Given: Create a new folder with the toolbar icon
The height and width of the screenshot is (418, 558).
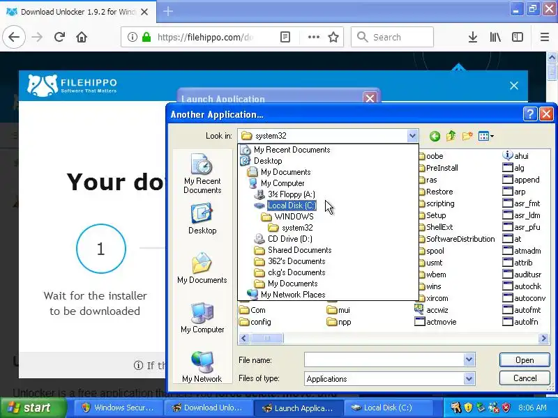Looking at the screenshot, I should [467, 136].
